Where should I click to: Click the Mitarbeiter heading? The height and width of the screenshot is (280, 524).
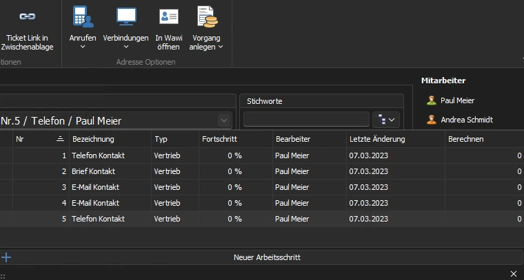443,80
